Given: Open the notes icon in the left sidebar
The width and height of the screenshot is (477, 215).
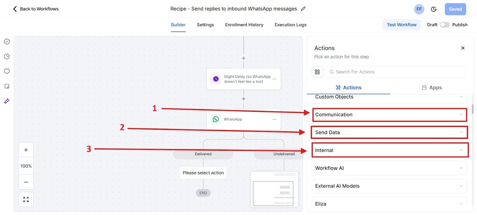Looking at the screenshot, I should pyautogui.click(x=7, y=86).
